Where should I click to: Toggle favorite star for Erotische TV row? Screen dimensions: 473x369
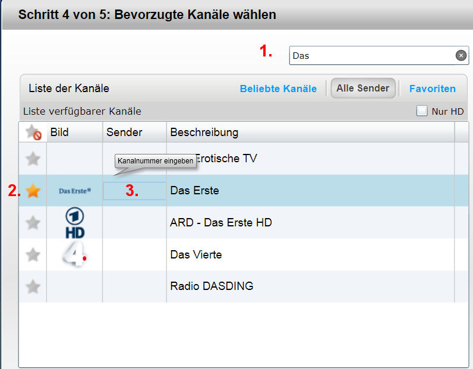click(x=33, y=159)
